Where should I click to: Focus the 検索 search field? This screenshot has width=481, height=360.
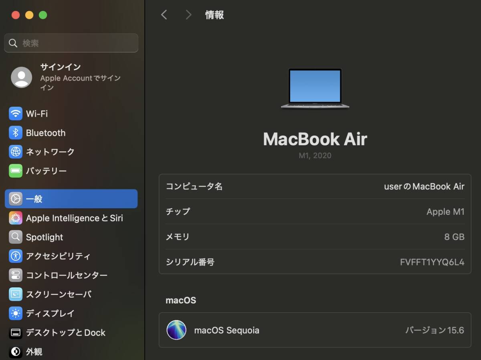tap(71, 43)
